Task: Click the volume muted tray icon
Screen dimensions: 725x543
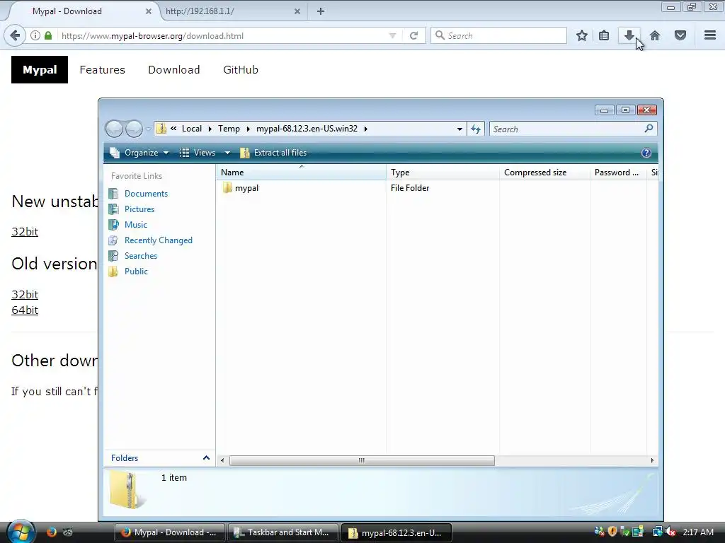Action: coord(670,532)
